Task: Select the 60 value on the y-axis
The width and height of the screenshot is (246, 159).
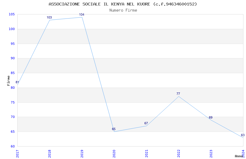Action: (x=13, y=146)
